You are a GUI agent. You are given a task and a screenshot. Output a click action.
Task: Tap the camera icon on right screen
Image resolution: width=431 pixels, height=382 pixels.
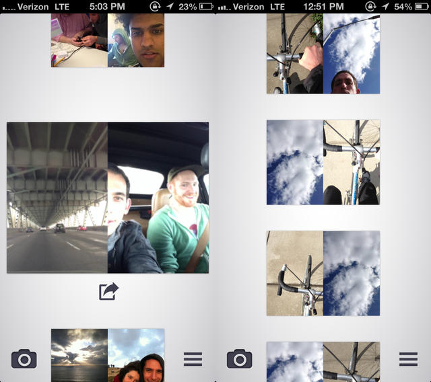click(240, 358)
